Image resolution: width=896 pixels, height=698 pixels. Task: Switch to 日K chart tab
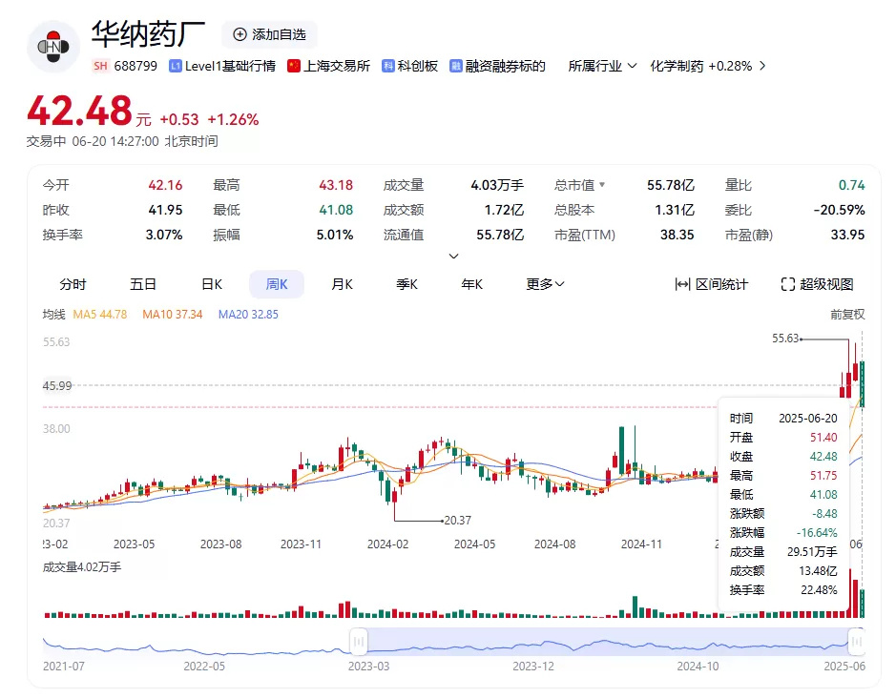tap(212, 284)
